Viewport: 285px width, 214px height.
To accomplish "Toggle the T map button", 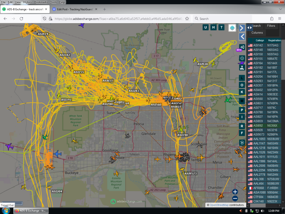I will 221,28.
